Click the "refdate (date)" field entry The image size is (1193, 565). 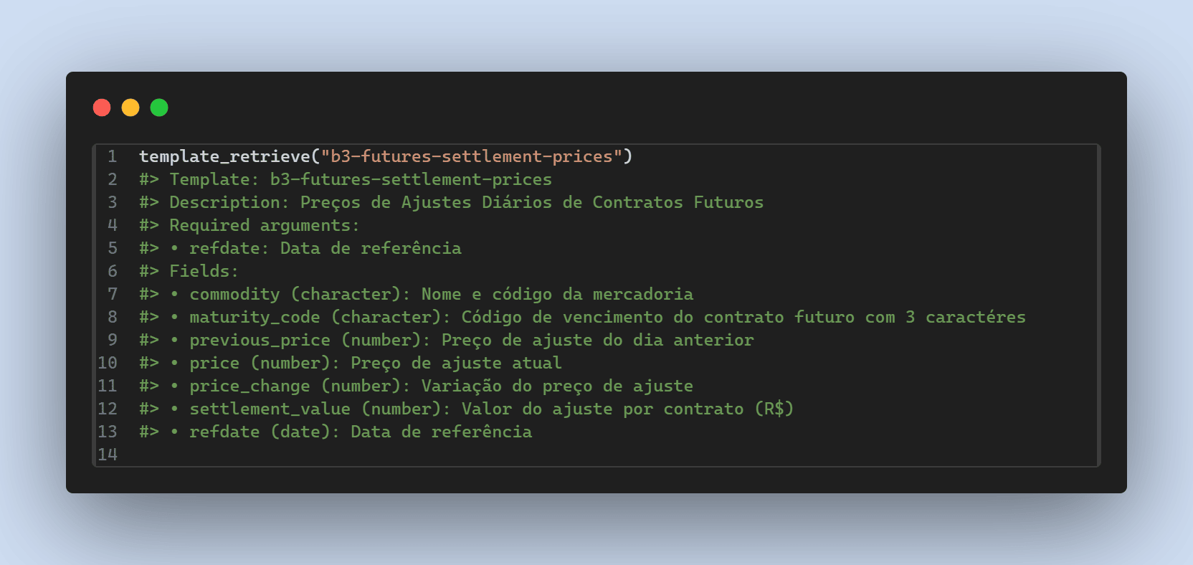pyautogui.click(x=260, y=432)
